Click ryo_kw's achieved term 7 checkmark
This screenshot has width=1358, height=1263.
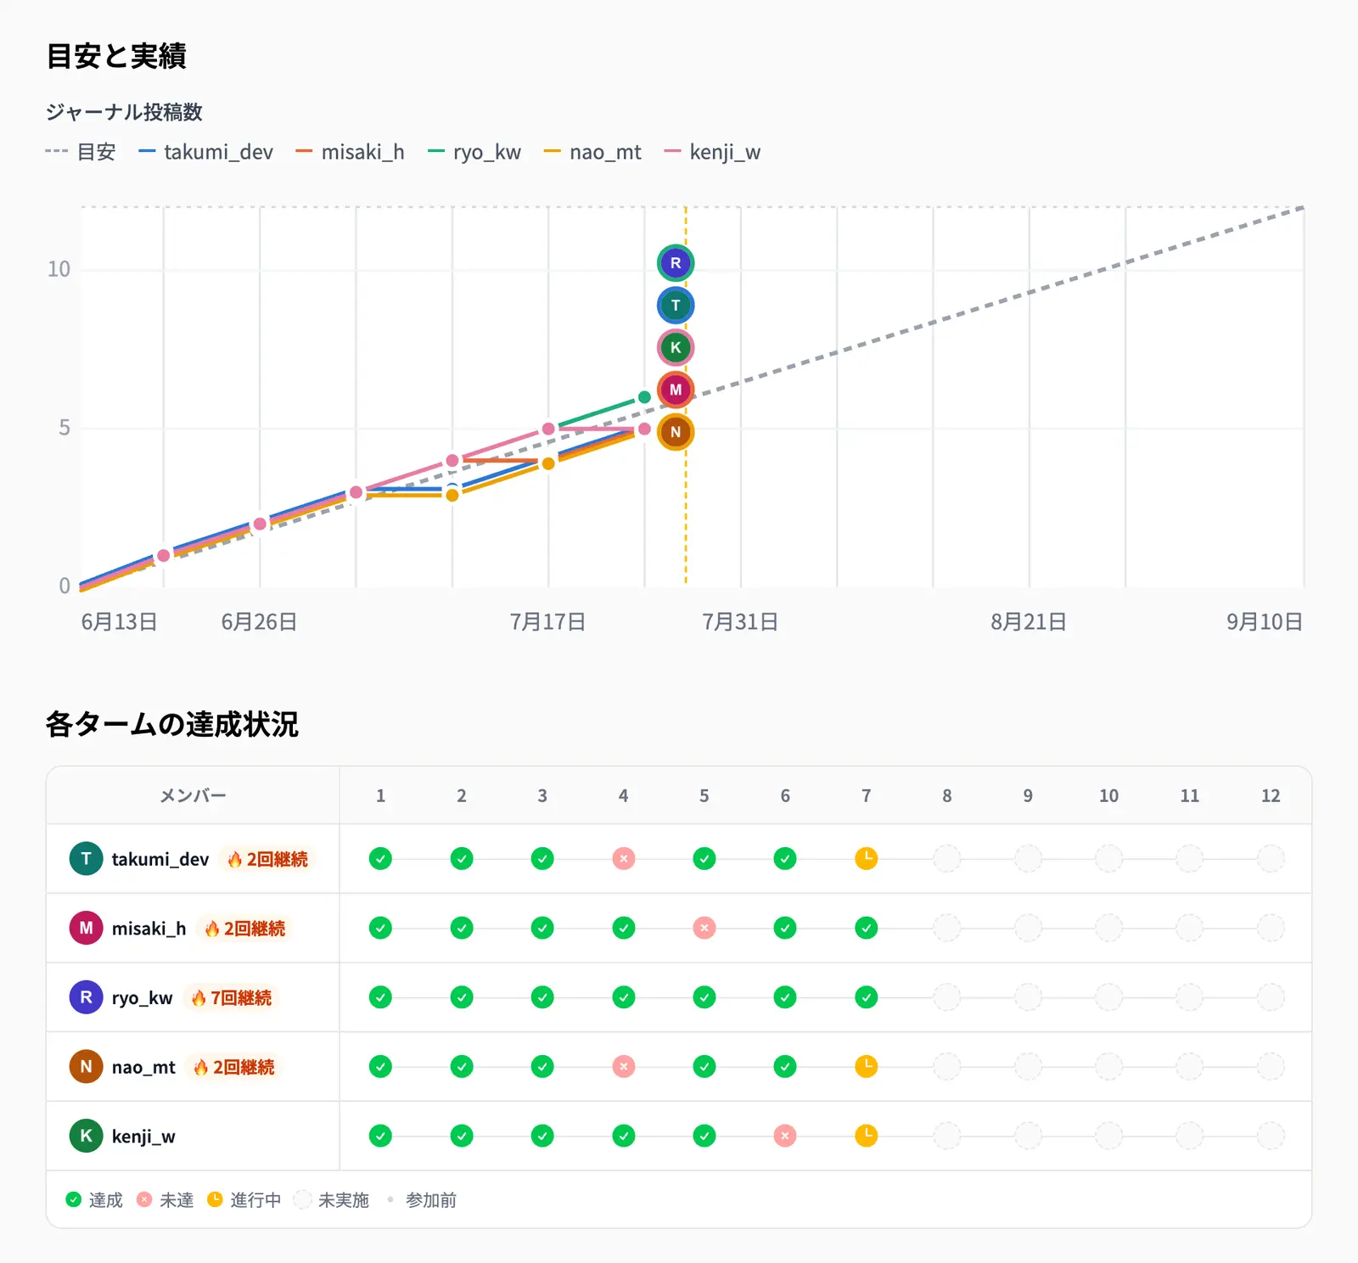(x=866, y=997)
